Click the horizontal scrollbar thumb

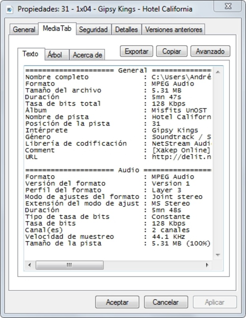(70, 265)
